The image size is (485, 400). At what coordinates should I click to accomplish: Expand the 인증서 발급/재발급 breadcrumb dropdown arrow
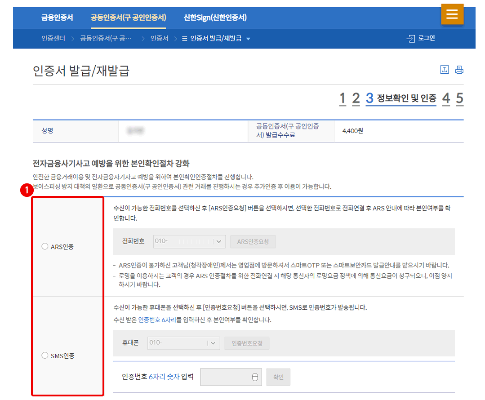coord(248,39)
